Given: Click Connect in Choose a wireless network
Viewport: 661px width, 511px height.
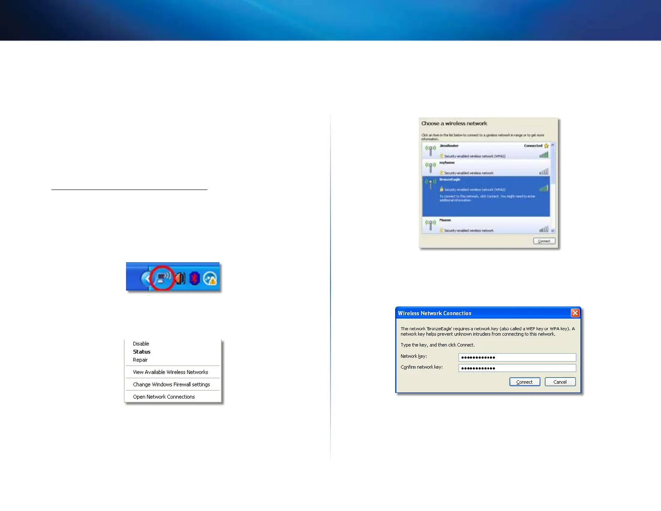Looking at the screenshot, I should 544,241.
